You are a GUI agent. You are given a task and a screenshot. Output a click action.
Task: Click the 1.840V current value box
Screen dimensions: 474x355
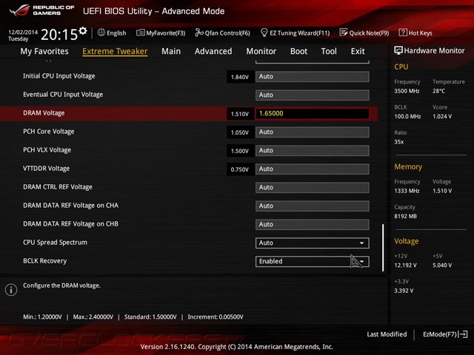(x=240, y=77)
